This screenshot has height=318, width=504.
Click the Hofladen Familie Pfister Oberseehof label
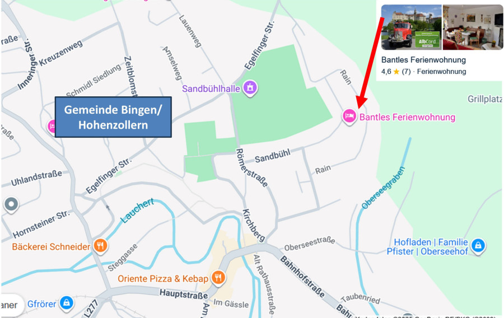(427, 247)
